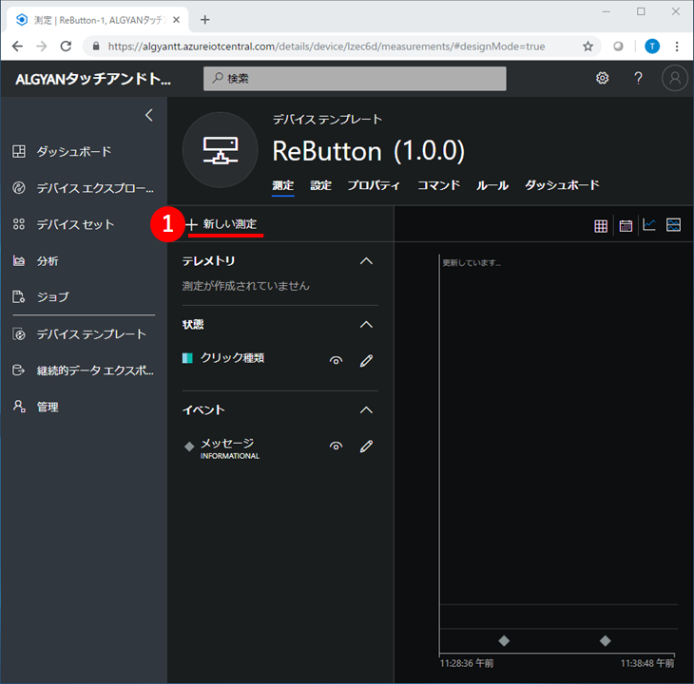This screenshot has height=684, width=694.
Task: Toggle visibility of クリック種類 state
Action: [336, 360]
